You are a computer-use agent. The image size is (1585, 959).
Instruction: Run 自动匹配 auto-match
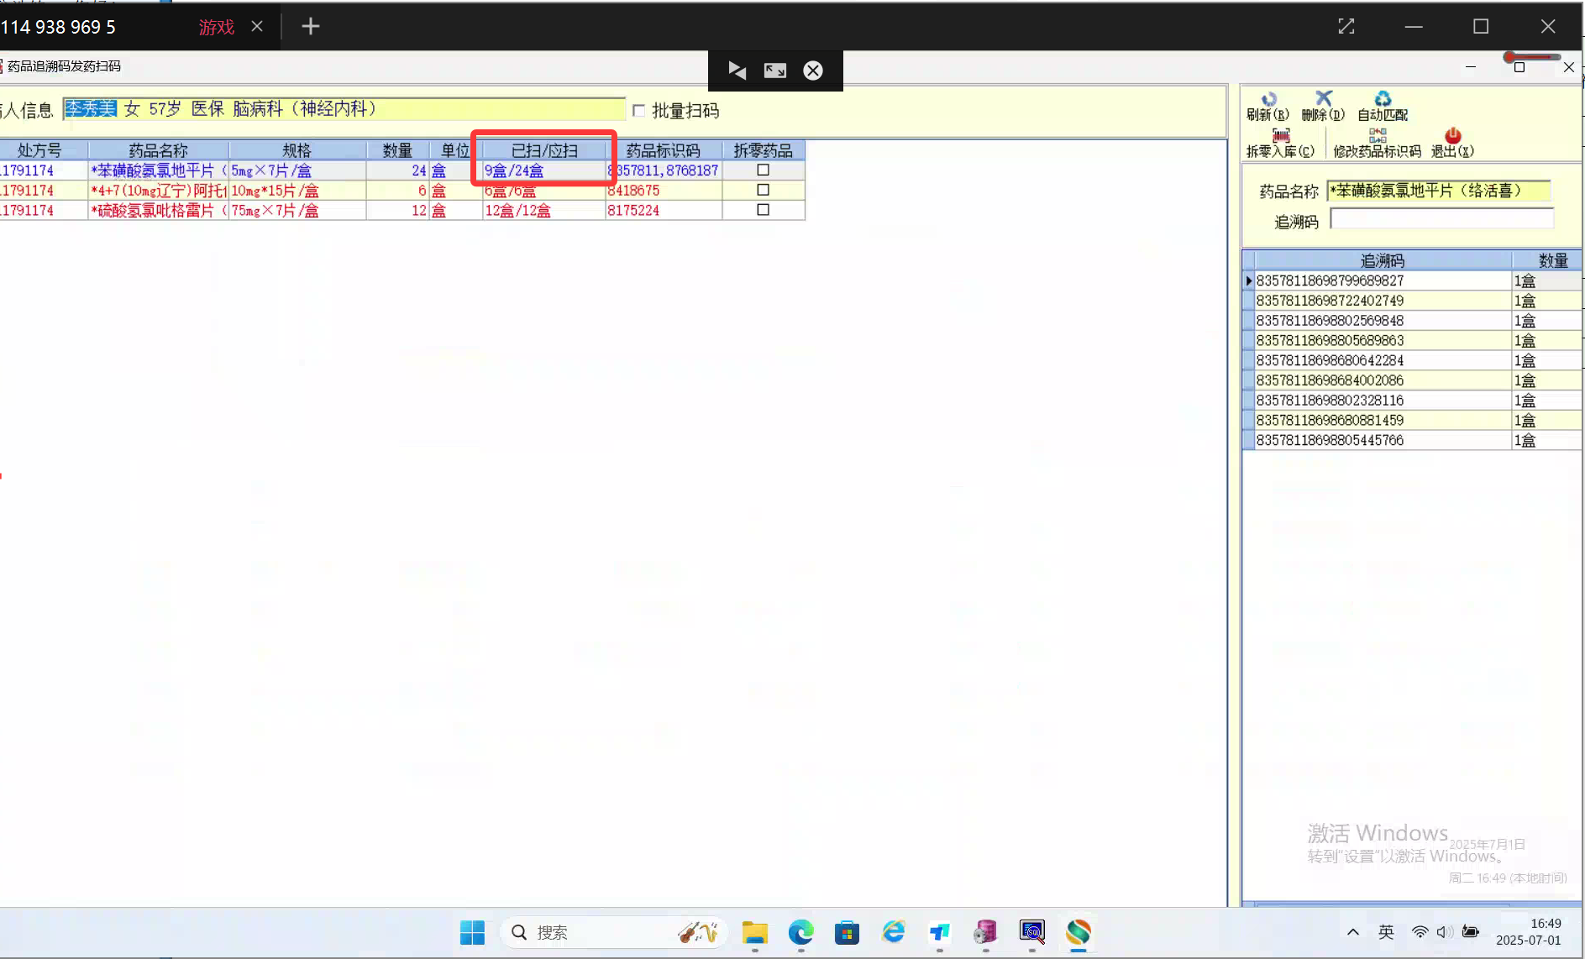(x=1383, y=107)
